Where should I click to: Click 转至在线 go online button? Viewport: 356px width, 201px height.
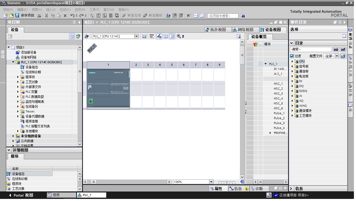[x=131, y=16]
